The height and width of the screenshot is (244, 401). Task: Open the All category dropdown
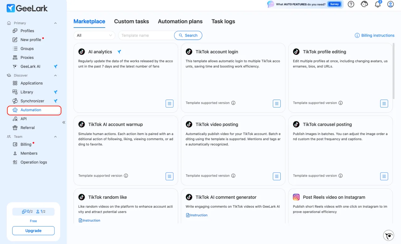94,35
